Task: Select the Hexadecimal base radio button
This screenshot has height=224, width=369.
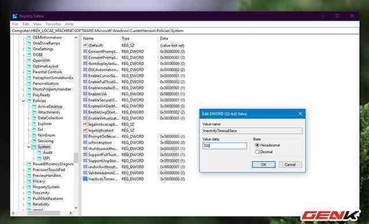Action: coord(257,145)
